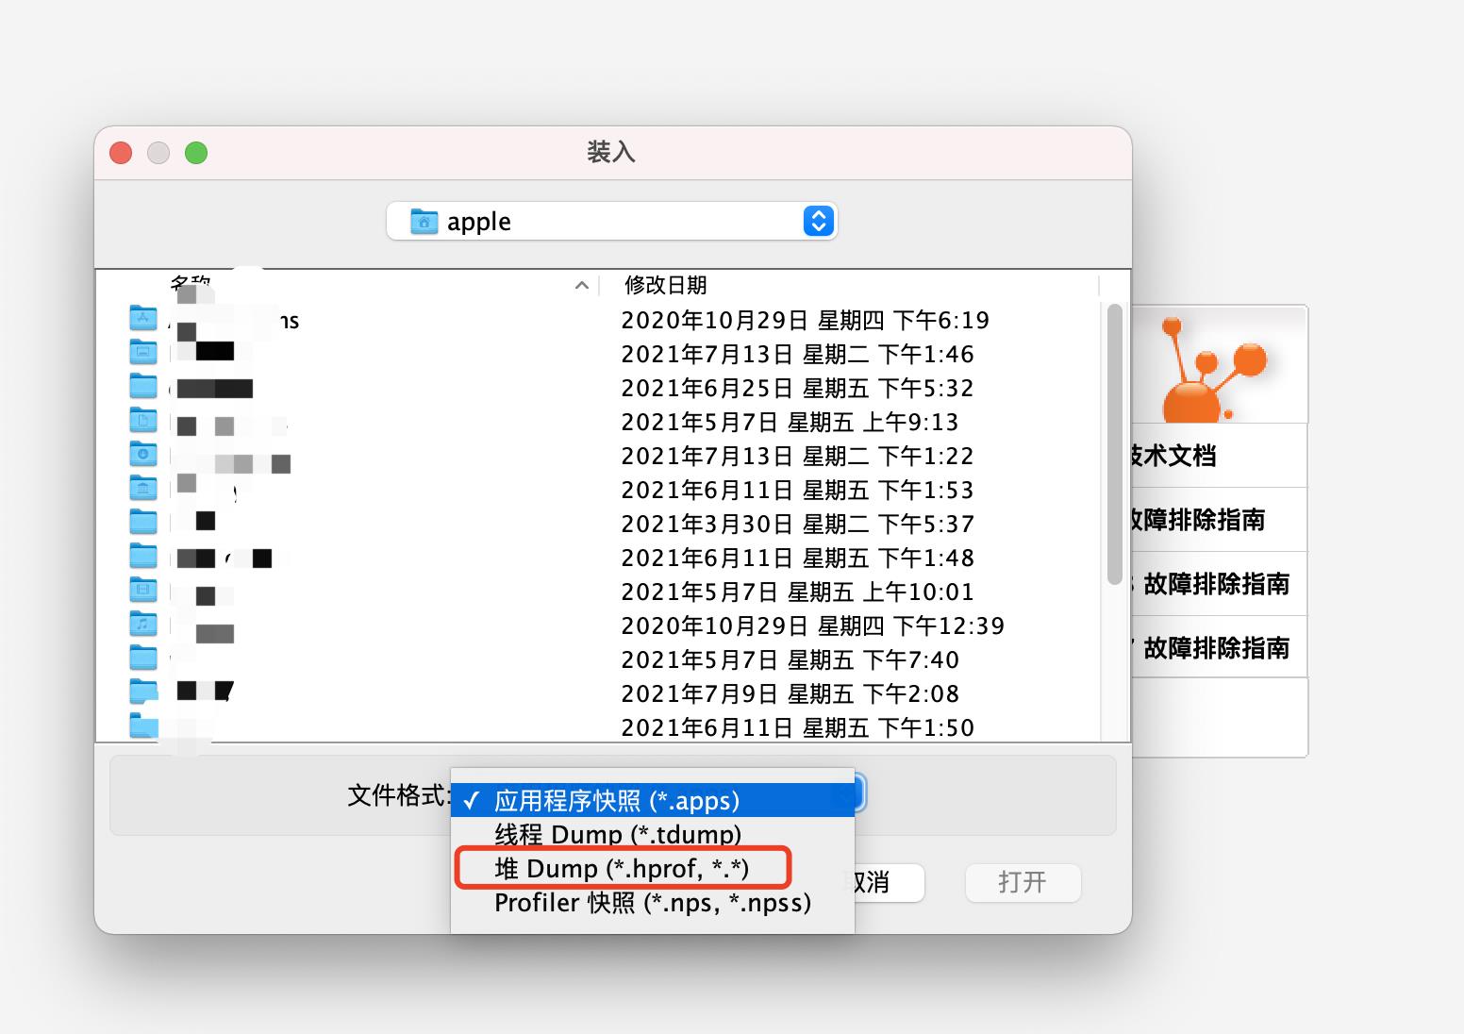1464x1034 pixels.
Task: Select folder icon dated 2021年5月7日 上午9:13
Action: 143,422
